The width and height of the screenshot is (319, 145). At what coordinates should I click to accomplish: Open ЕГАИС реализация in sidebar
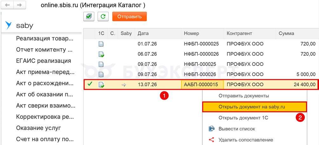[x=44, y=61]
